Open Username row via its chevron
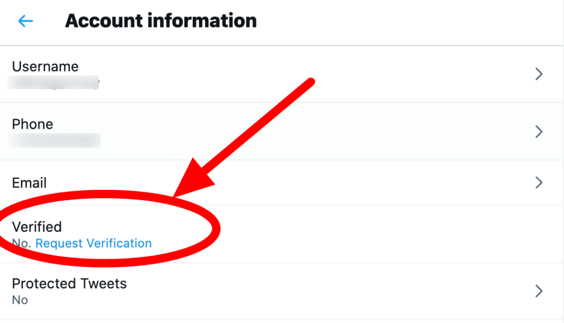Image resolution: width=564 pixels, height=323 pixels. coord(539,74)
